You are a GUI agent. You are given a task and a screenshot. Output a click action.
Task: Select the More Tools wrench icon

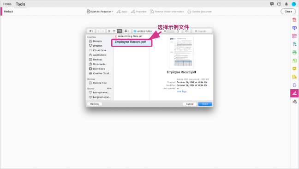point(294,102)
